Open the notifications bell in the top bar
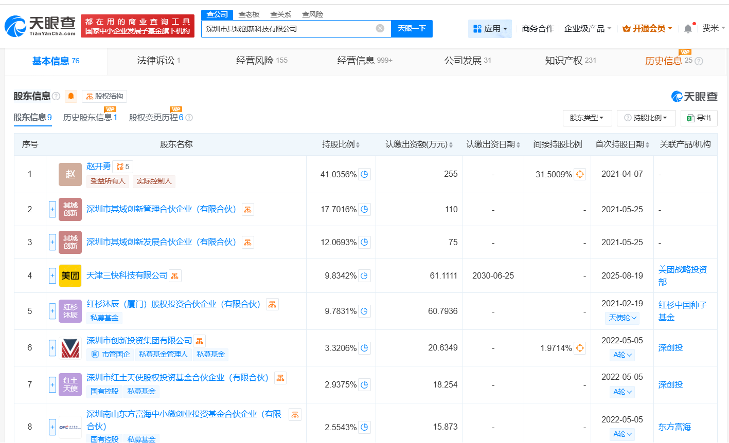 point(688,29)
